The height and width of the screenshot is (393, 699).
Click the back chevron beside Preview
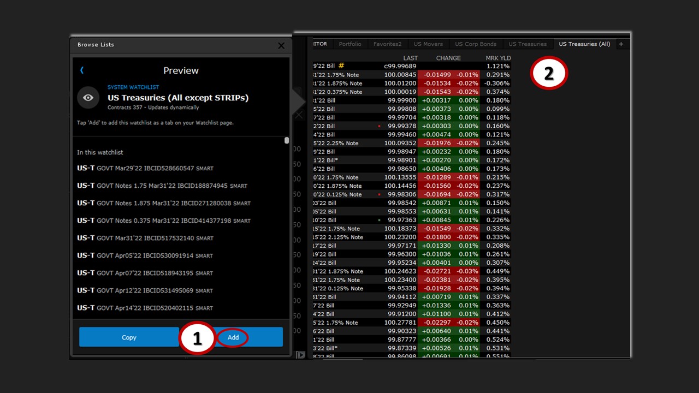pyautogui.click(x=82, y=70)
